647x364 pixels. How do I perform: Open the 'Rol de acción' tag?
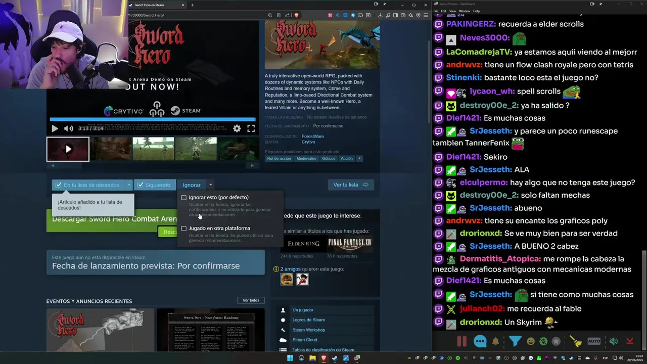click(279, 159)
